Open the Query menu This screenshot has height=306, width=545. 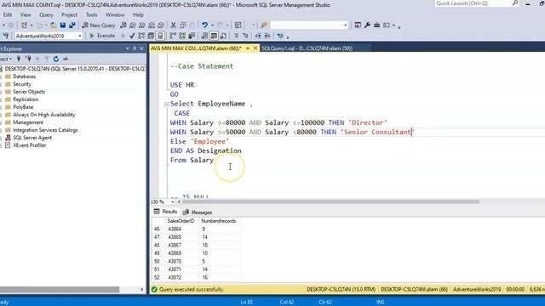(x=46, y=15)
